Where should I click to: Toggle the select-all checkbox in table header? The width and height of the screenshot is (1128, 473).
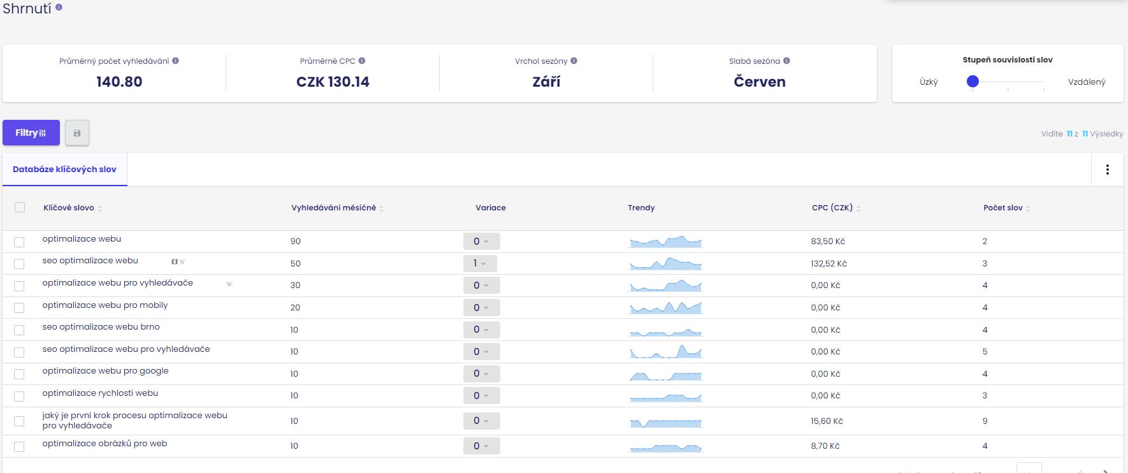click(x=20, y=207)
